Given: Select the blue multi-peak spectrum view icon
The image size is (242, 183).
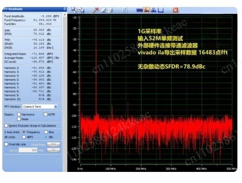Looking at the screenshot, I should click(x=153, y=10).
